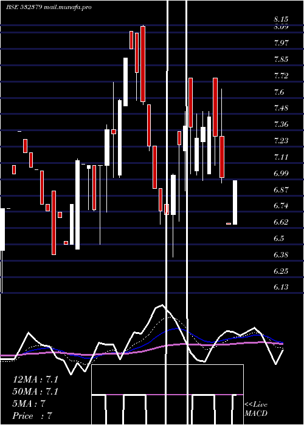Click the 6.99 price axis label
The image size is (304, 425).
tap(281, 173)
